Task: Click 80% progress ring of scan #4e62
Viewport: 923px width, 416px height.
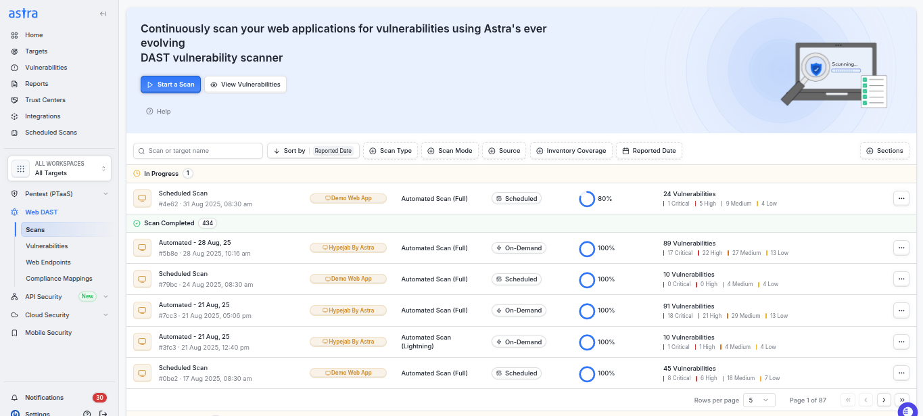Action: [587, 199]
